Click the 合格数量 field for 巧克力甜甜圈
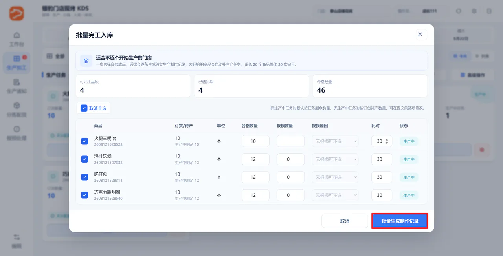The height and width of the screenshot is (256, 503). click(255, 195)
